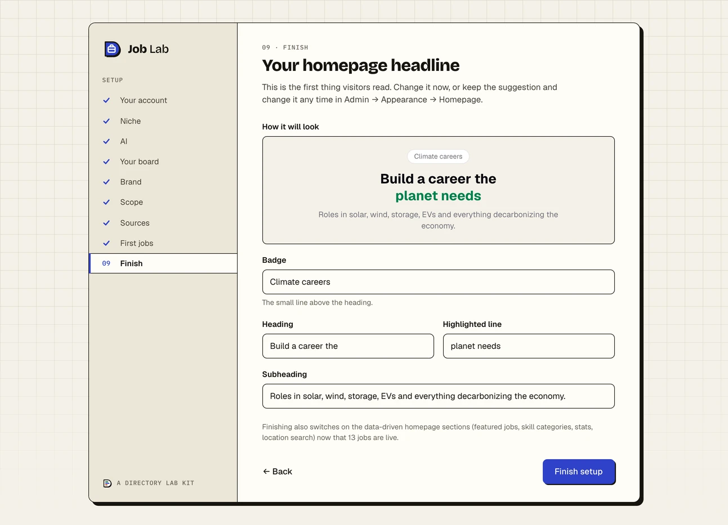Open the Your account setup step
The image size is (728, 525).
click(163, 100)
